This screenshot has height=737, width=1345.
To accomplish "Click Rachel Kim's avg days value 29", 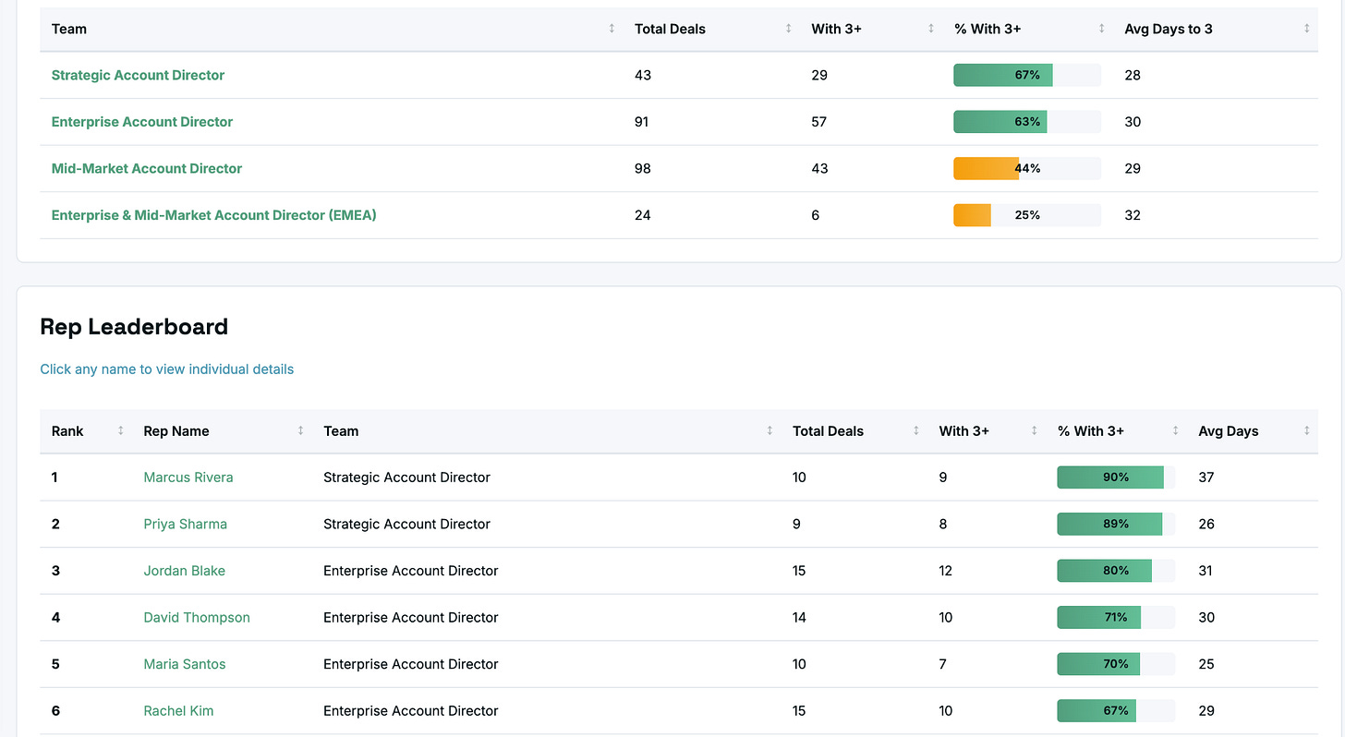I will pyautogui.click(x=1206, y=710).
